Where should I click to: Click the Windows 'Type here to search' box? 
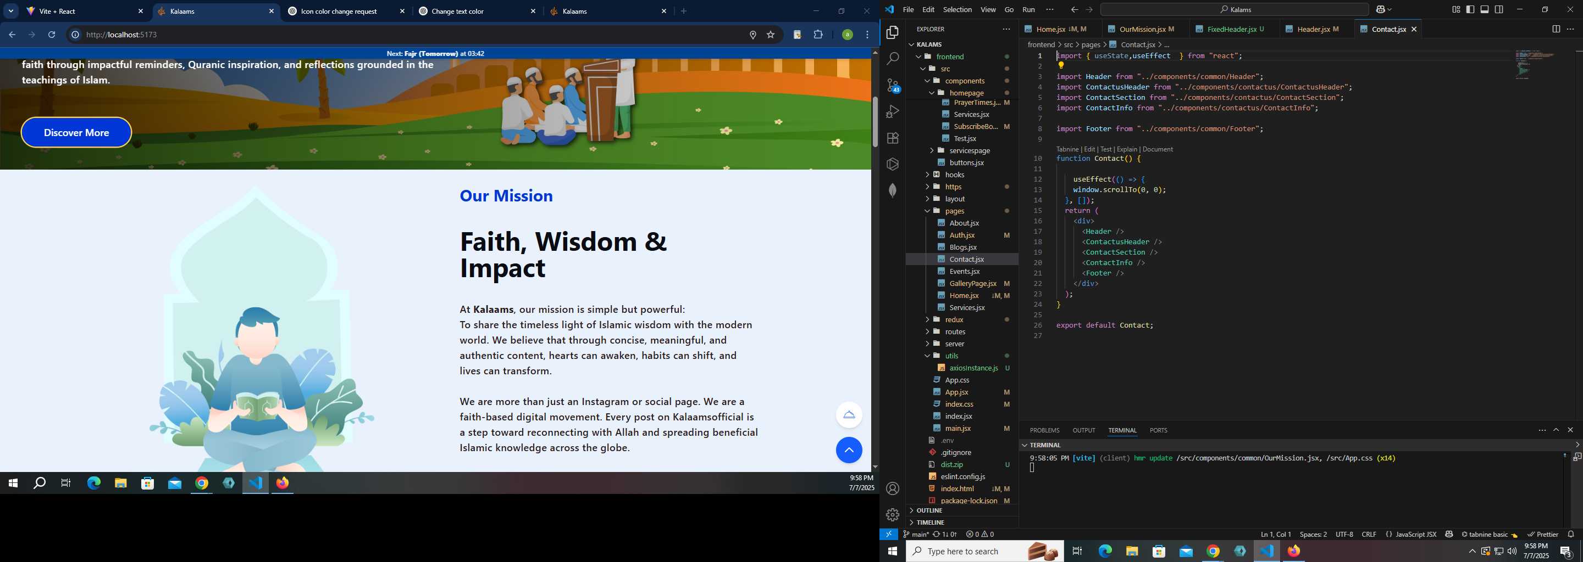click(x=984, y=551)
